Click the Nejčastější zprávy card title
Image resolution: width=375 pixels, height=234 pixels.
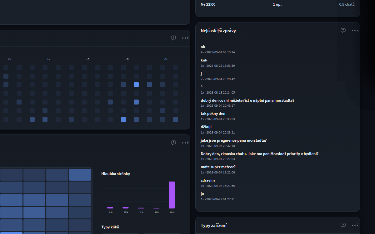click(218, 31)
